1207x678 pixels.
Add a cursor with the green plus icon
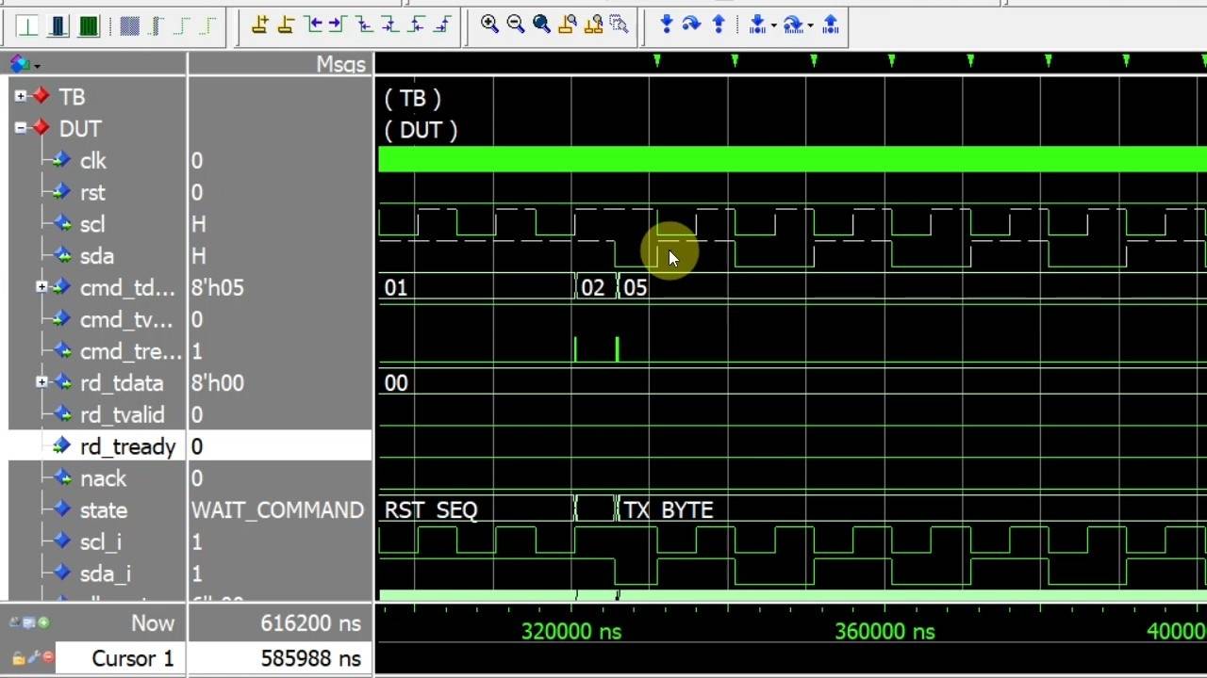pos(43,622)
